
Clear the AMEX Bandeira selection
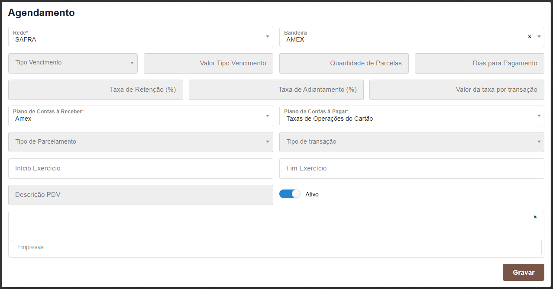click(x=529, y=37)
